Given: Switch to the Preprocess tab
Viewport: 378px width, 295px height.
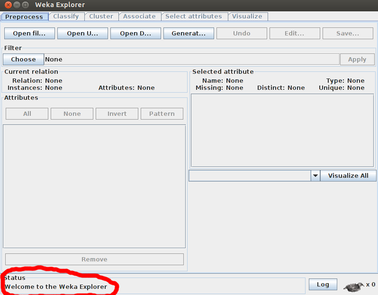Looking at the screenshot, I should (x=24, y=17).
